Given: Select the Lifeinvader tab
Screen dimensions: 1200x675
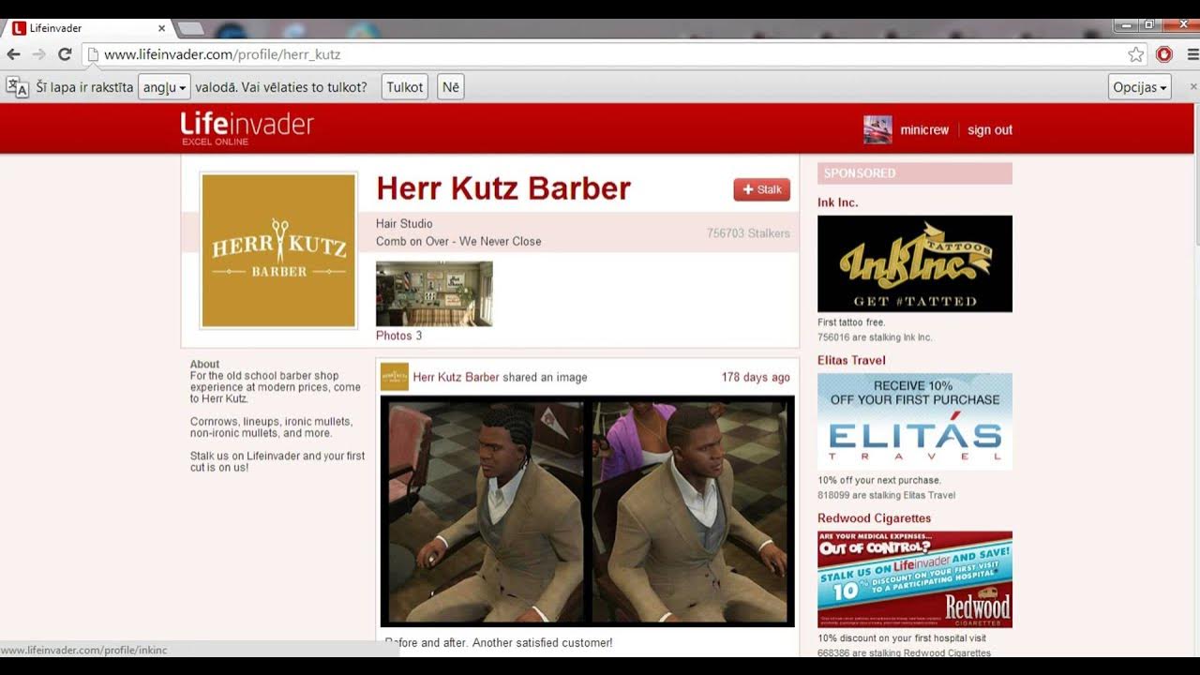Looking at the screenshot, I should click(x=89, y=28).
